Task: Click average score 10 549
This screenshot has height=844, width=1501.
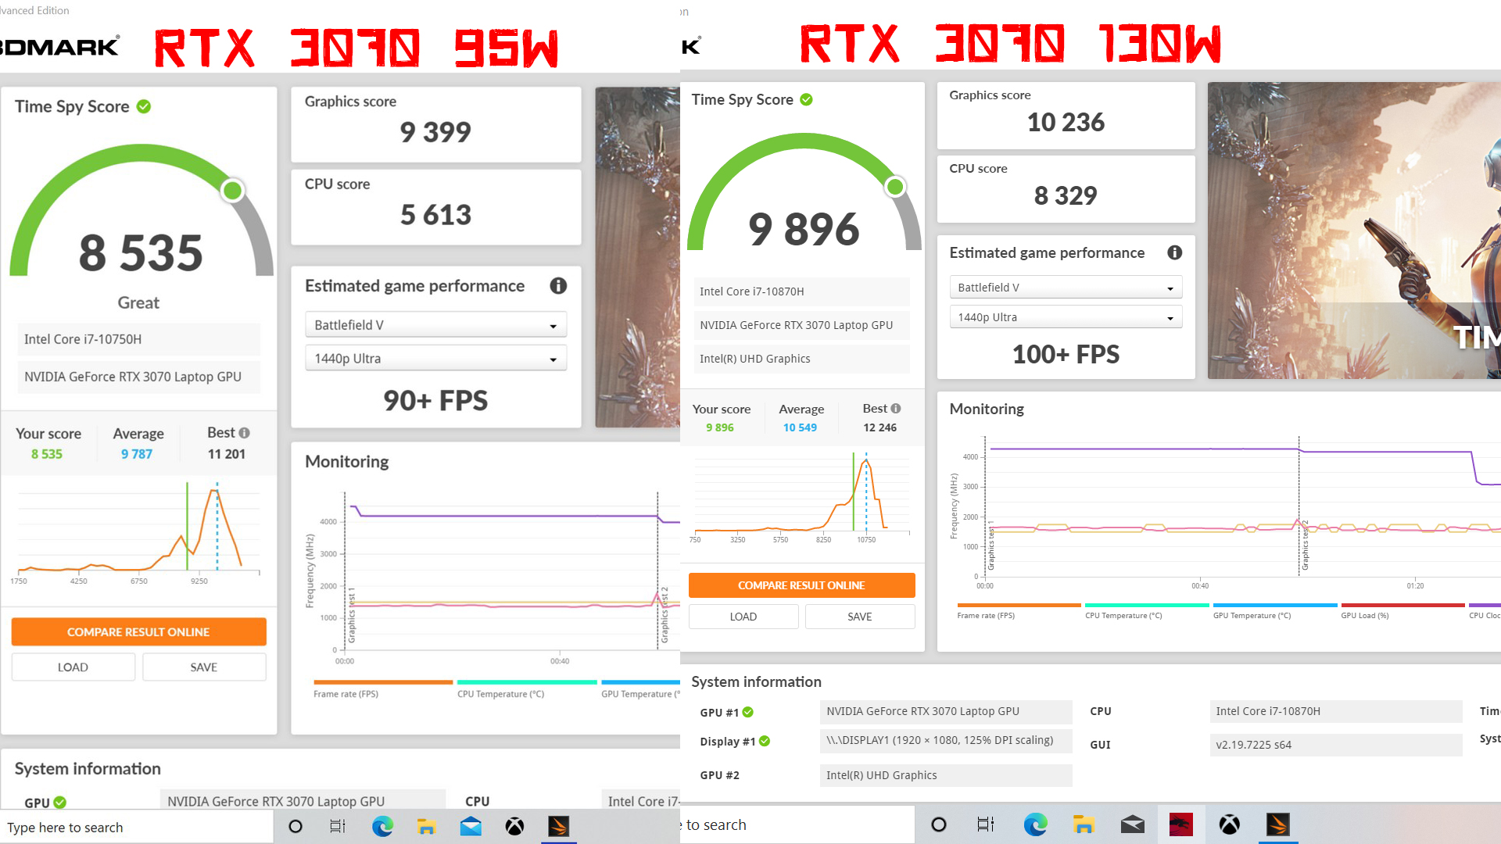Action: click(x=800, y=427)
